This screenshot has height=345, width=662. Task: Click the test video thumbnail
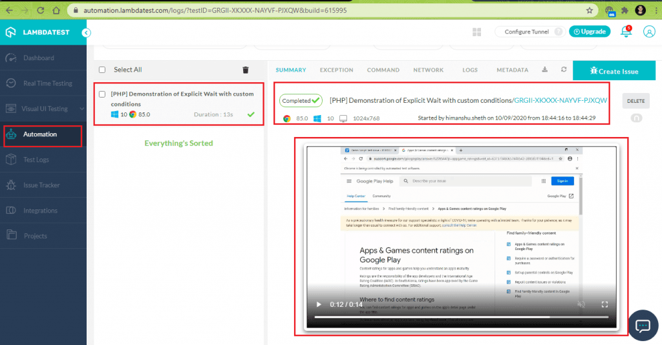[x=462, y=236]
